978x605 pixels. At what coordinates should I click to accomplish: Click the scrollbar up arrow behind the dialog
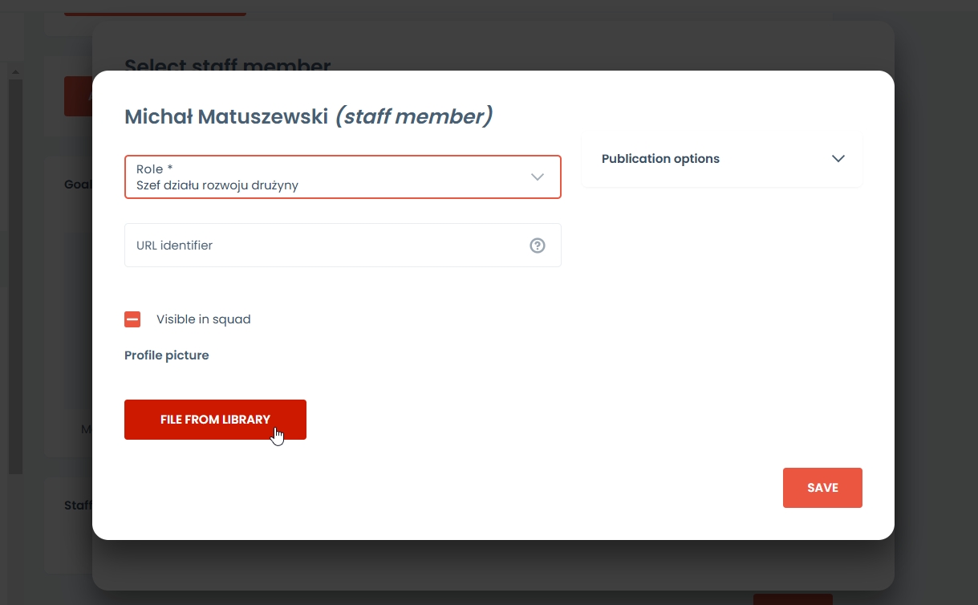[14, 72]
